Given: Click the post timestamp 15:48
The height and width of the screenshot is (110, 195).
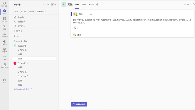Looking at the screenshot, I should (90, 14).
